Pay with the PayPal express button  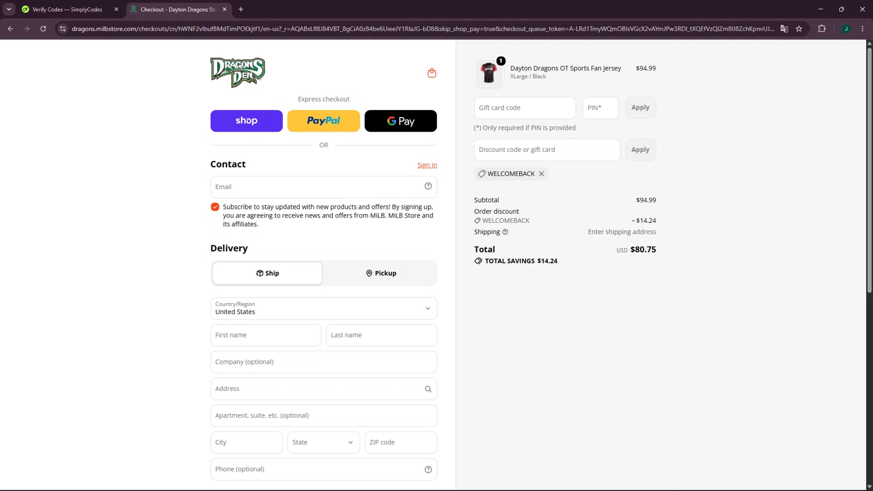(x=324, y=121)
